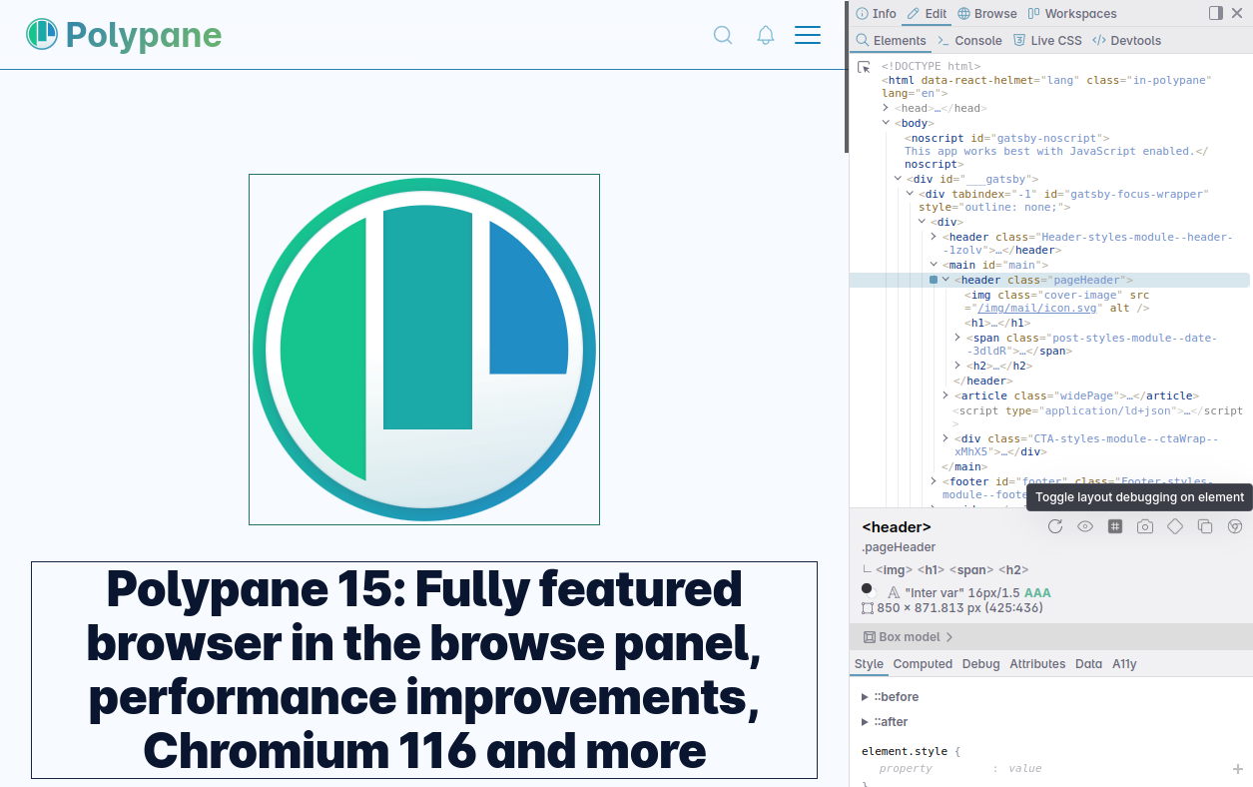This screenshot has height=787, width=1253.
Task: Click the Polypane logo in site header
Action: 124,35
